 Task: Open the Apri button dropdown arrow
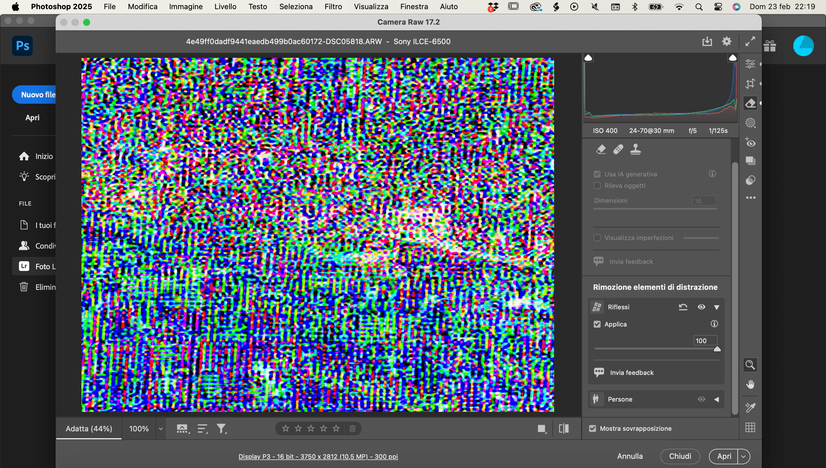click(744, 457)
